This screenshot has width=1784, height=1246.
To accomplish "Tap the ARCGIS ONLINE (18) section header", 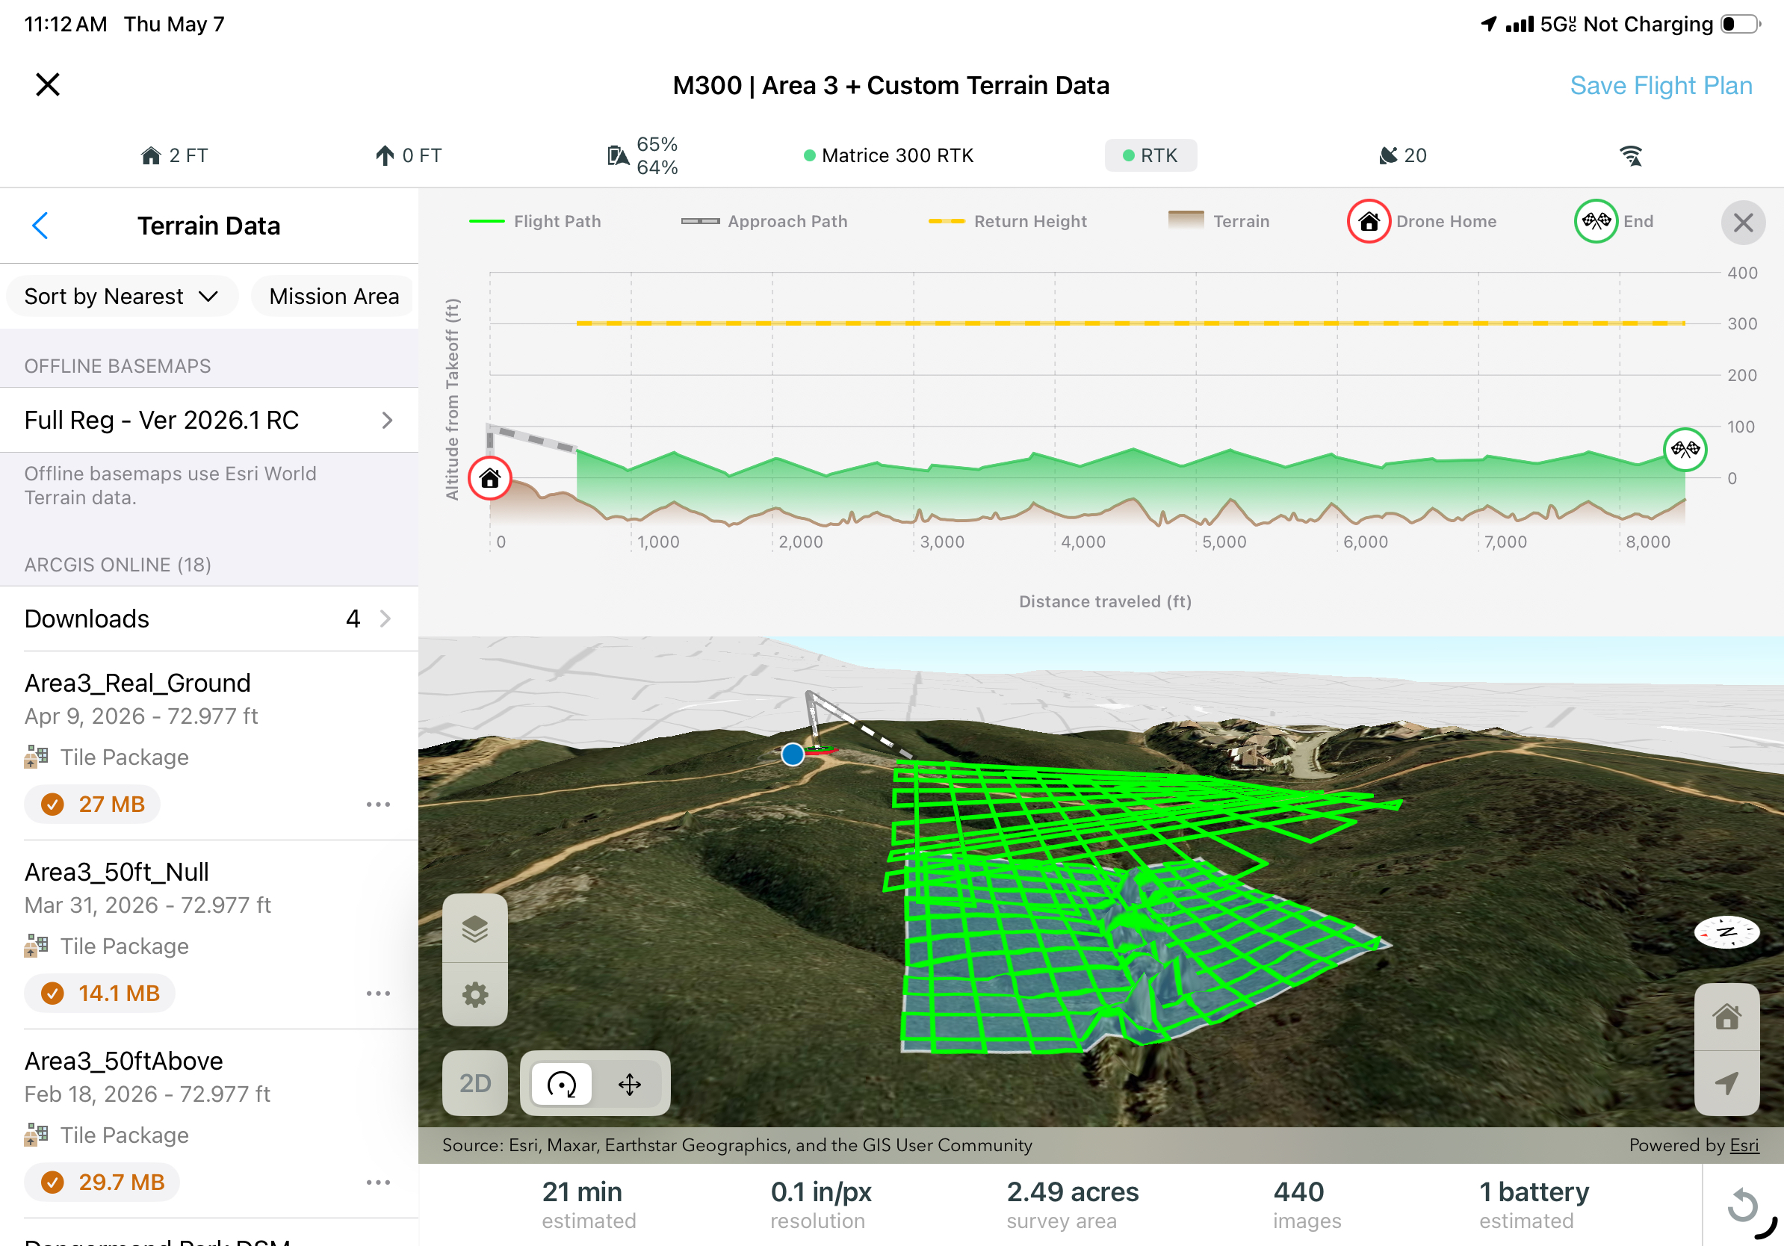I will 118,565.
